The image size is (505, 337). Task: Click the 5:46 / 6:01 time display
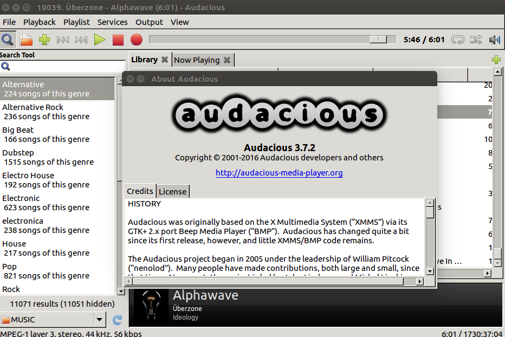pos(424,40)
